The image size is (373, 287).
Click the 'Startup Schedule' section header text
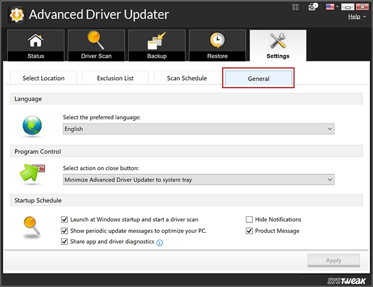[x=38, y=200]
